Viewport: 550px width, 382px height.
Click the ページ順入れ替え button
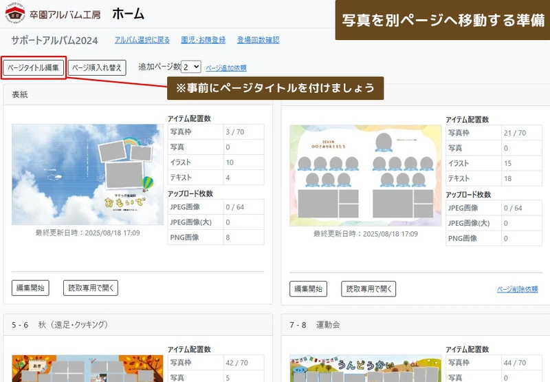click(97, 67)
